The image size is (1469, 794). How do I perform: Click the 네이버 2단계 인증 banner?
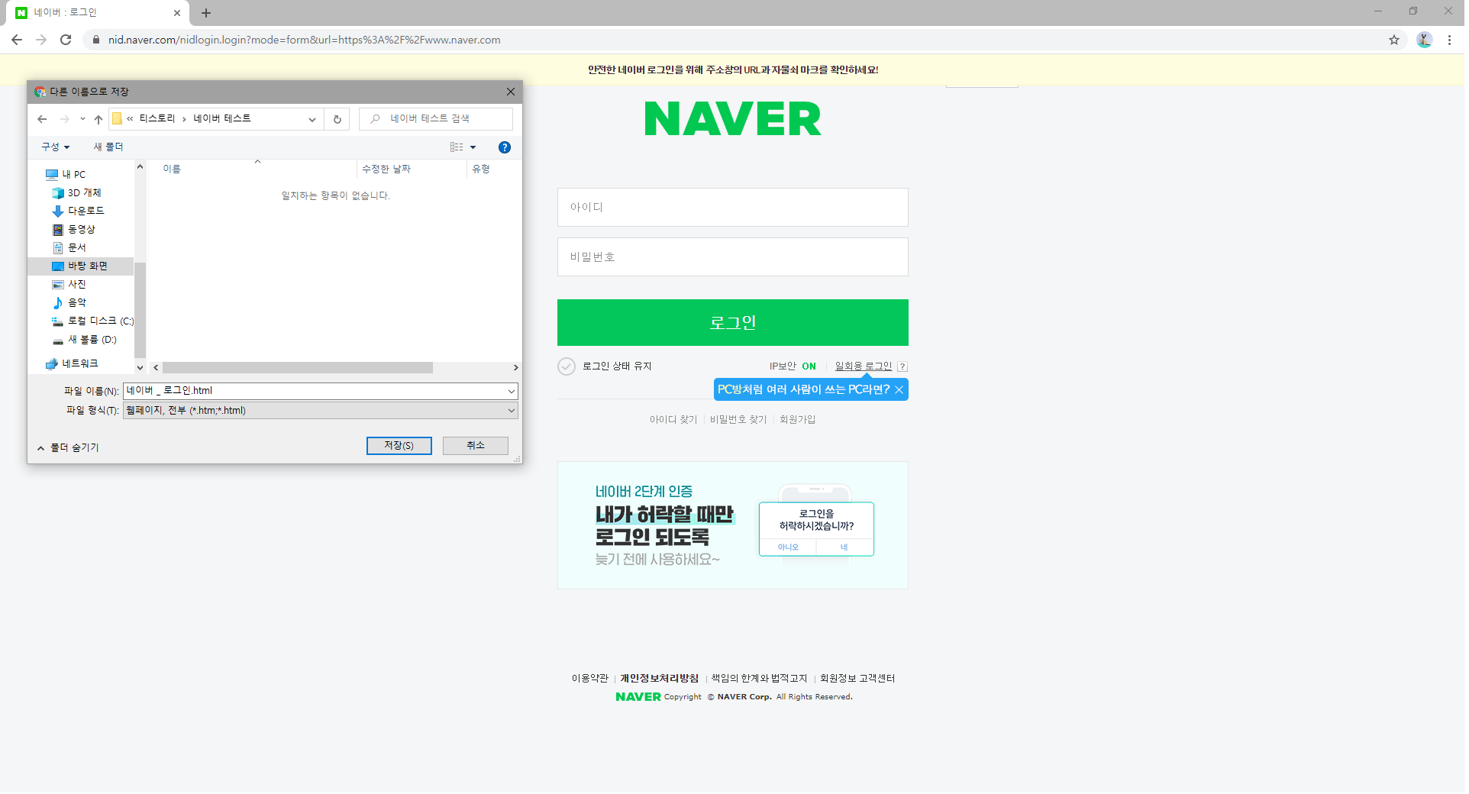pyautogui.click(x=733, y=525)
